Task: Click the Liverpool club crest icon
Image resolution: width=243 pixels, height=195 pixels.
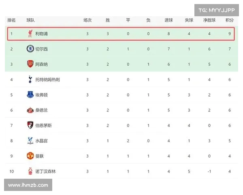Action: tap(30, 34)
